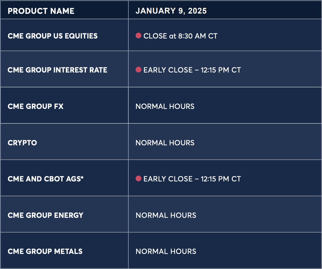Select the CME GROUP ENERGY product name

coord(45,215)
